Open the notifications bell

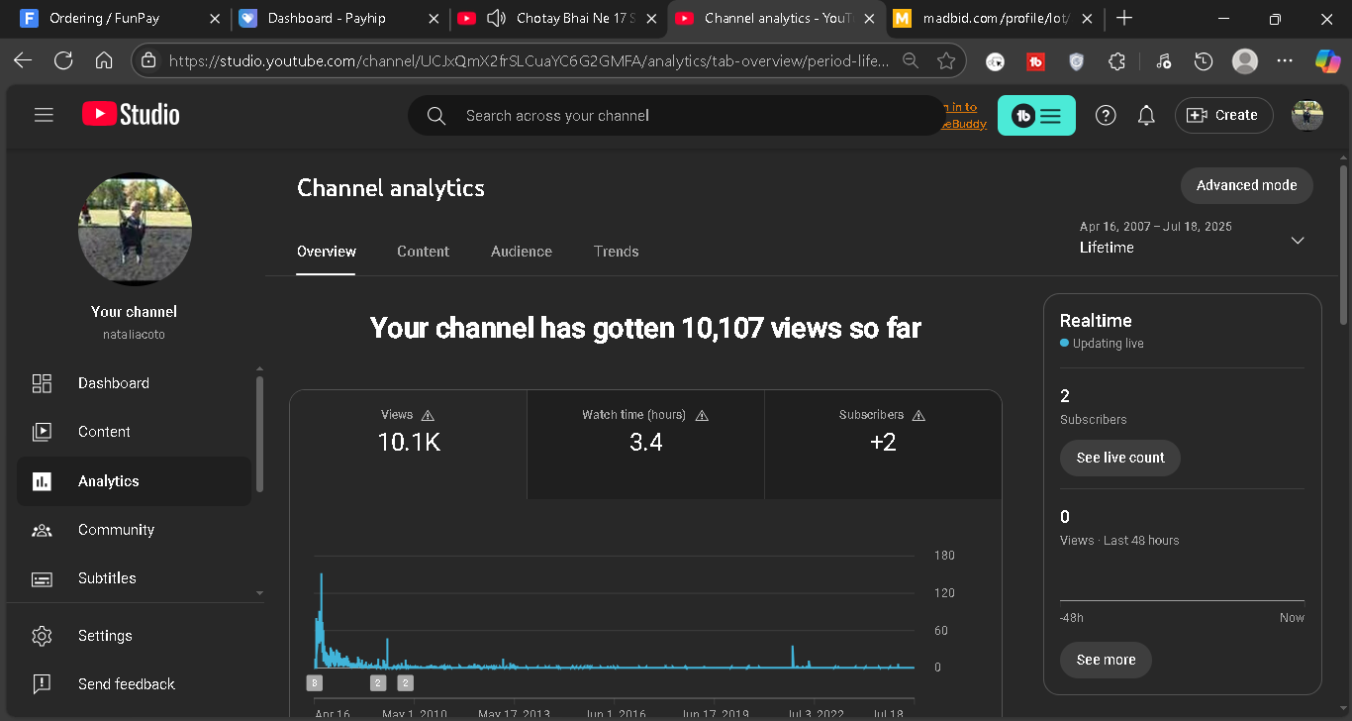coord(1146,116)
